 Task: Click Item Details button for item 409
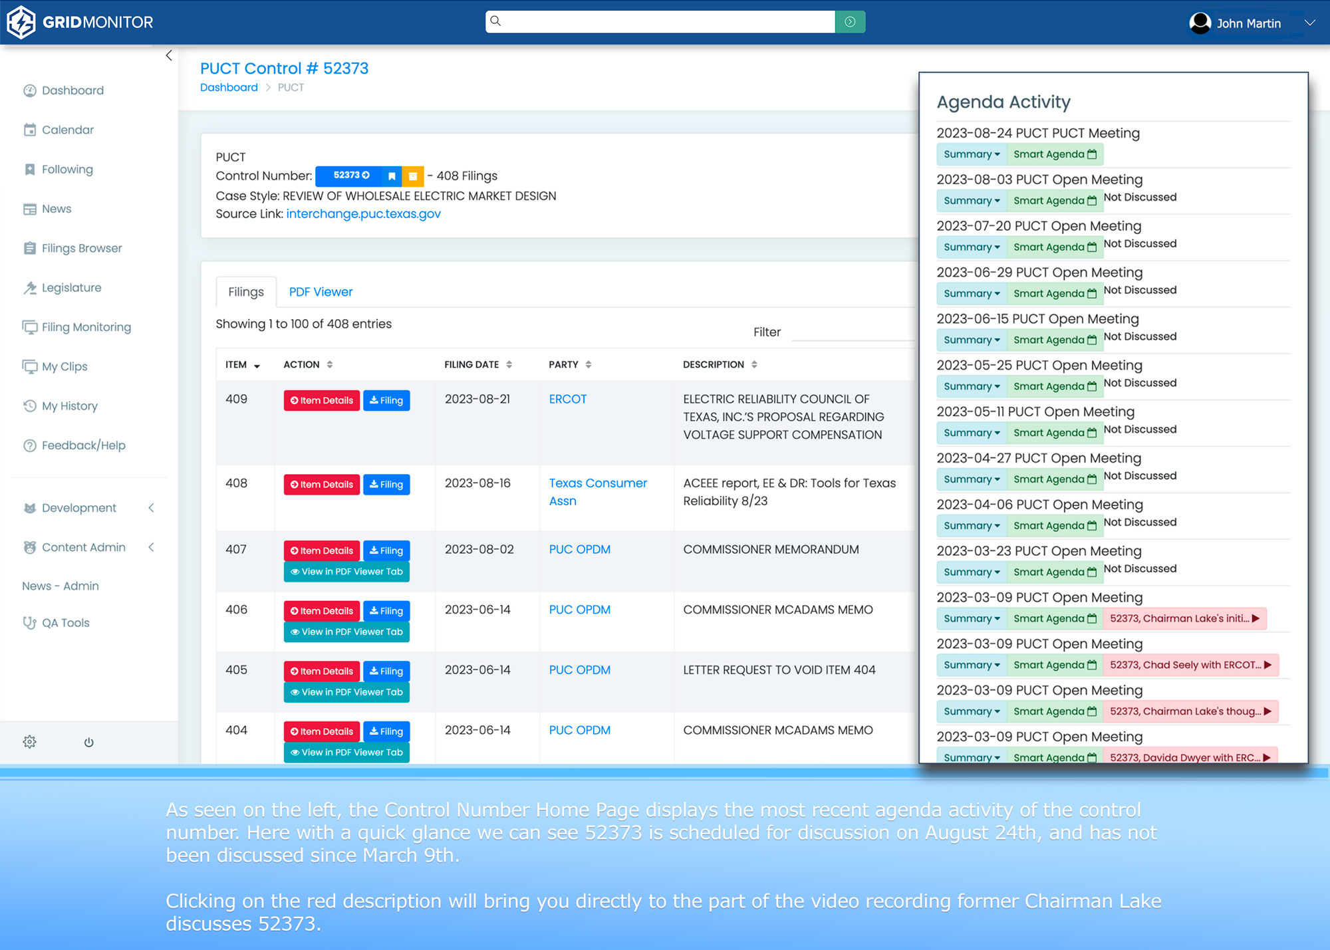[322, 400]
